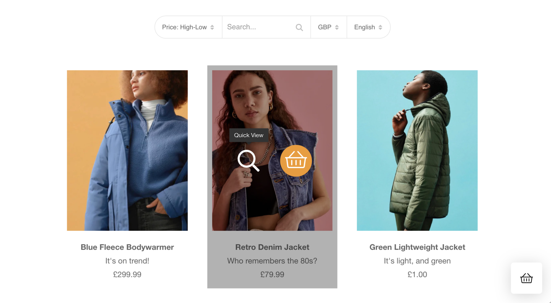Click the Blue Fleece Bodywarmer product image
Image resolution: width=551 pixels, height=303 pixels.
[127, 150]
